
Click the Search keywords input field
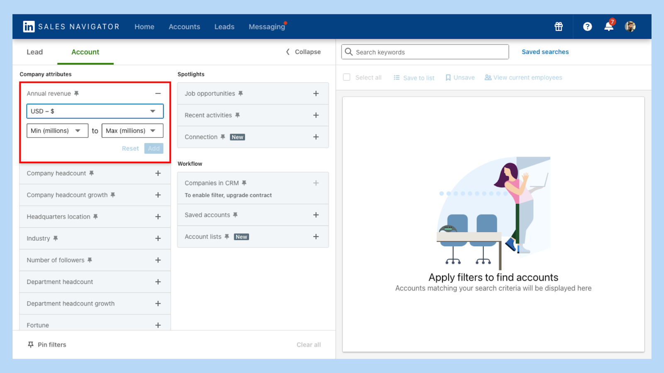pos(425,52)
